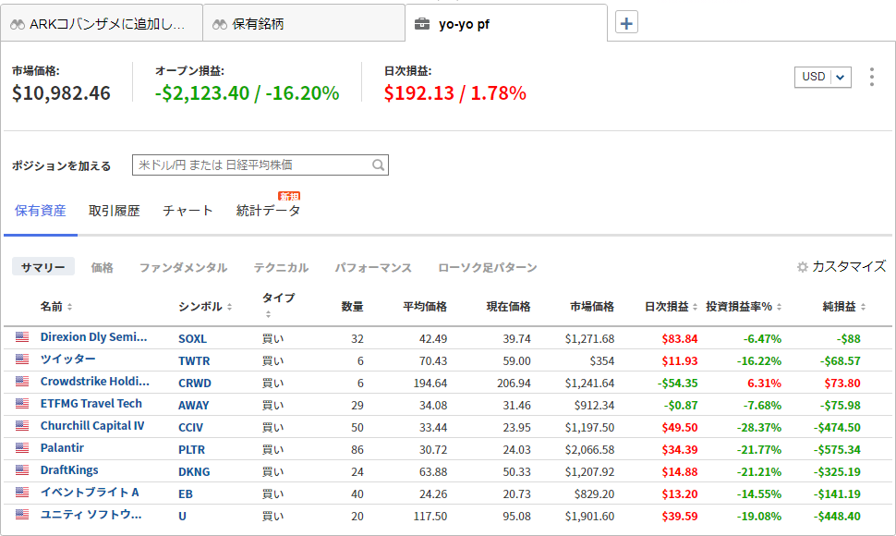Click US flag icon in PLTR row
896x536 pixels.
click(x=22, y=448)
